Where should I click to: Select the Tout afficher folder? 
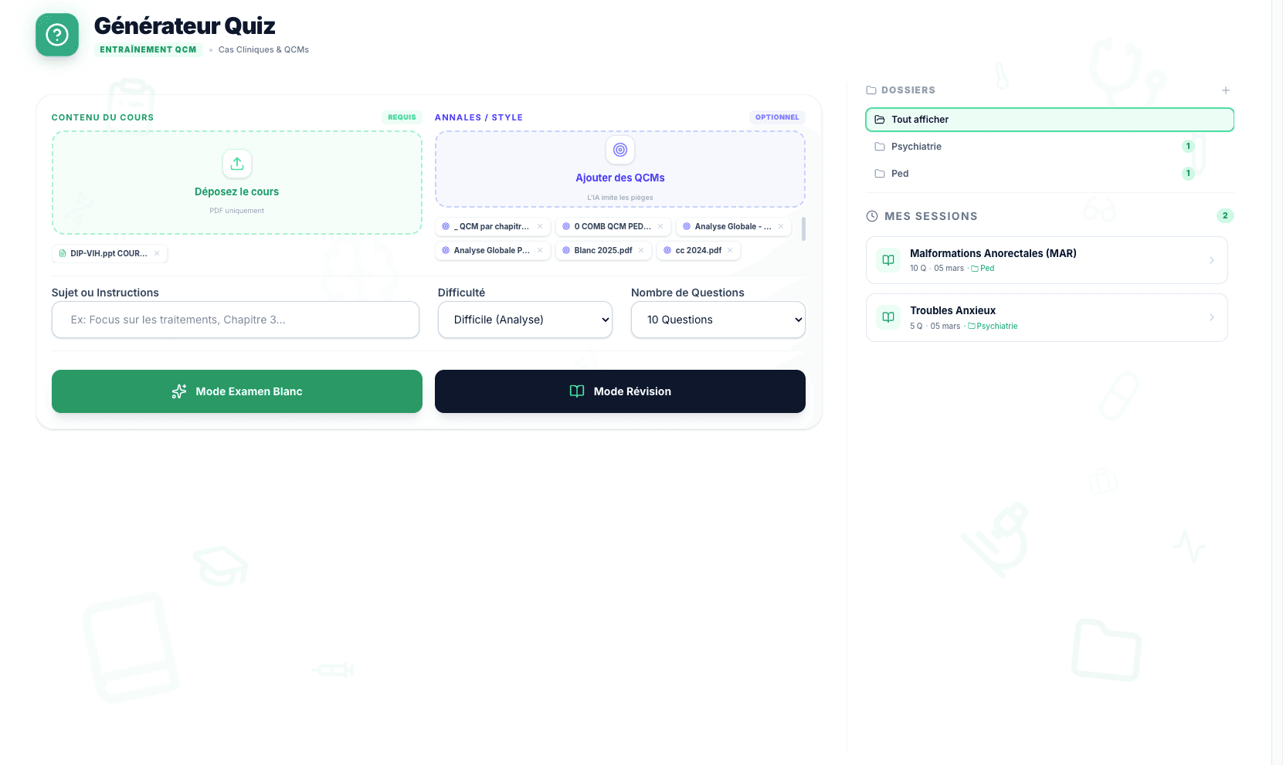[x=1049, y=120]
